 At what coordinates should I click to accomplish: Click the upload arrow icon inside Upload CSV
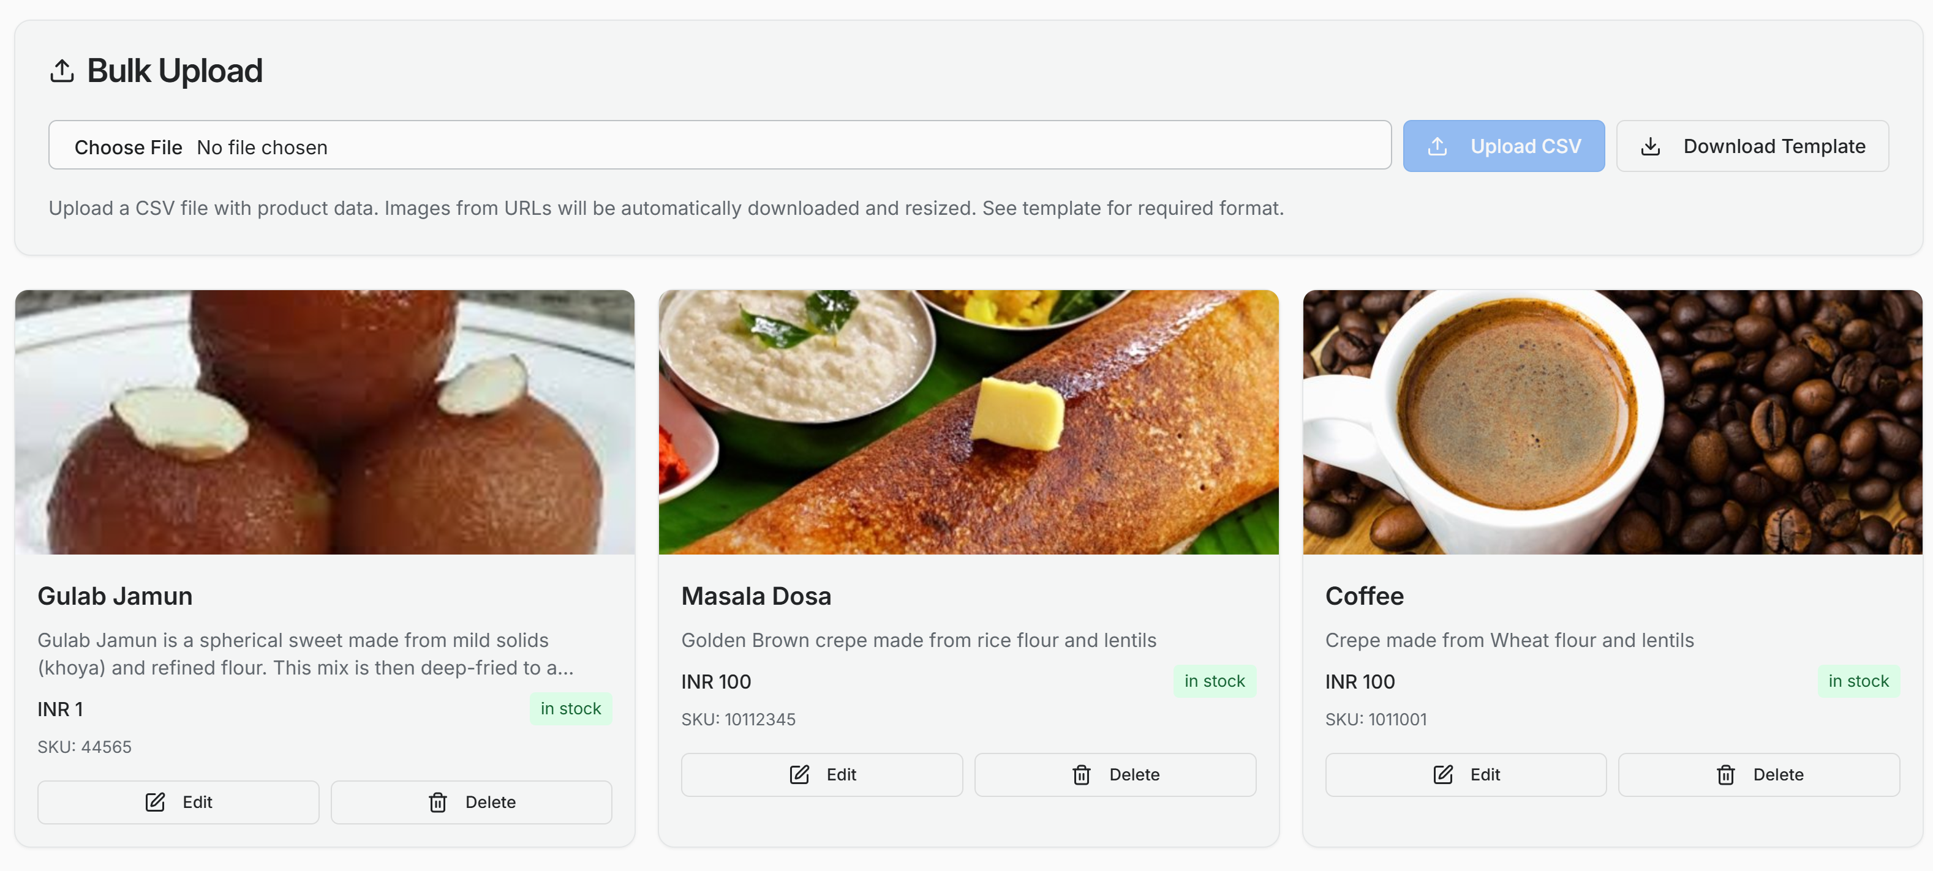click(x=1439, y=146)
